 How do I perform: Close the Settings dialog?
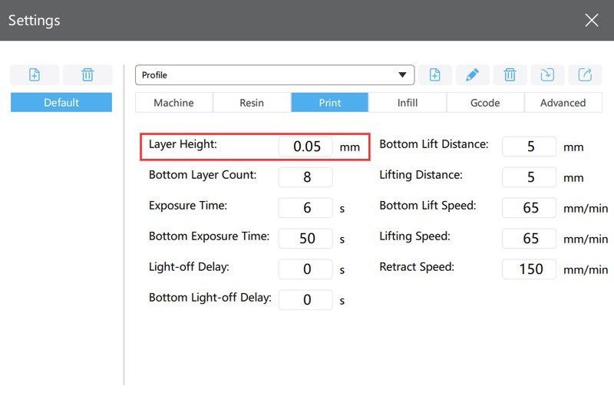[x=591, y=21]
